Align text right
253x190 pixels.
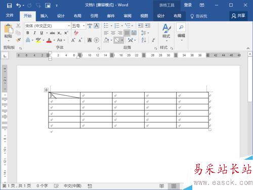pyautogui.click(x=120, y=33)
